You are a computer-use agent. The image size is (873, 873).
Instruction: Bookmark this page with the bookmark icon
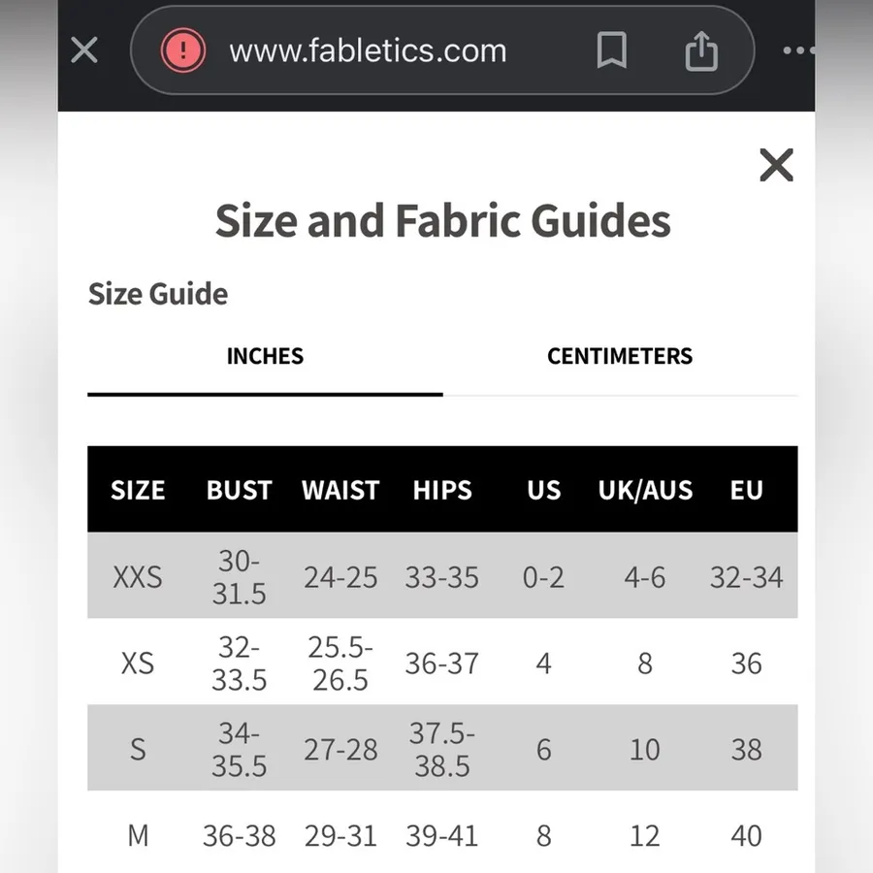click(x=612, y=50)
